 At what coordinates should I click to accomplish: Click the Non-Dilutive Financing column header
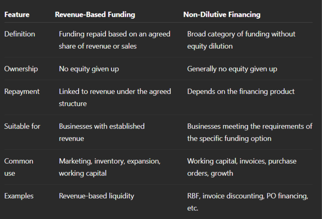point(222,15)
